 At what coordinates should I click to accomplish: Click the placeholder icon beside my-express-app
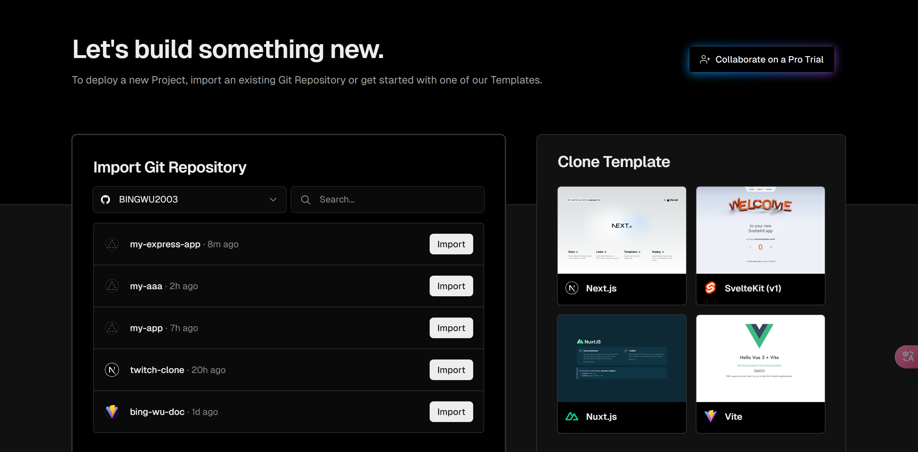pos(112,244)
